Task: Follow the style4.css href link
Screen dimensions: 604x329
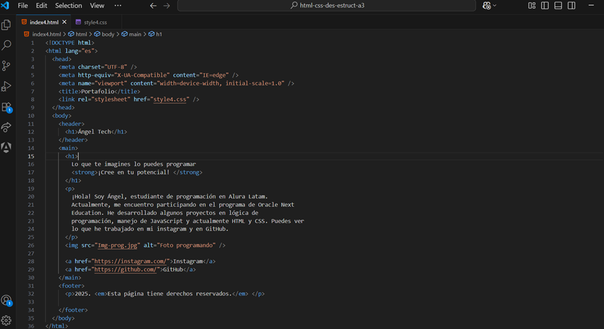Action: pos(169,100)
